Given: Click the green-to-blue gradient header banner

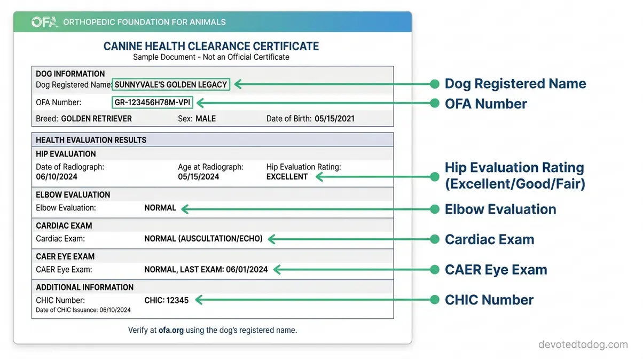Looking at the screenshot, I should pyautogui.click(x=214, y=21).
